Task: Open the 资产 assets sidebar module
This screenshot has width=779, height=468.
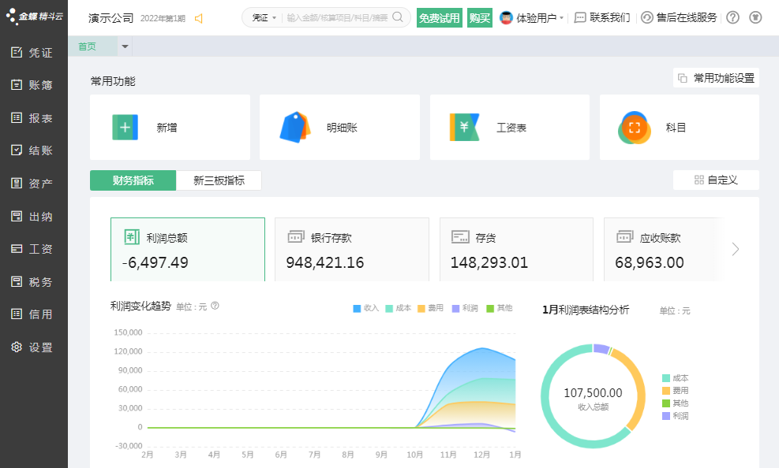Action: (x=33, y=184)
